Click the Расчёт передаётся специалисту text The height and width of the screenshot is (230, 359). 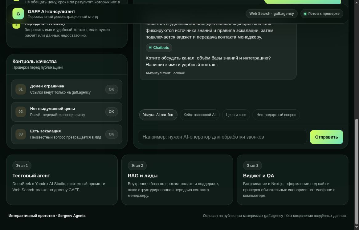[57, 115]
